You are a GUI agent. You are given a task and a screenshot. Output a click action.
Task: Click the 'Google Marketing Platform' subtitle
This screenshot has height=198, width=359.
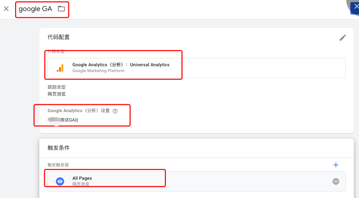tap(98, 71)
